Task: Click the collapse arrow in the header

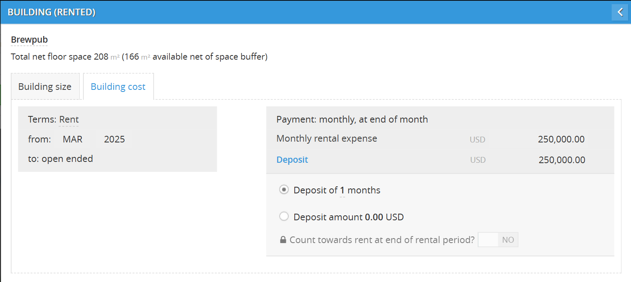Action: [620, 12]
